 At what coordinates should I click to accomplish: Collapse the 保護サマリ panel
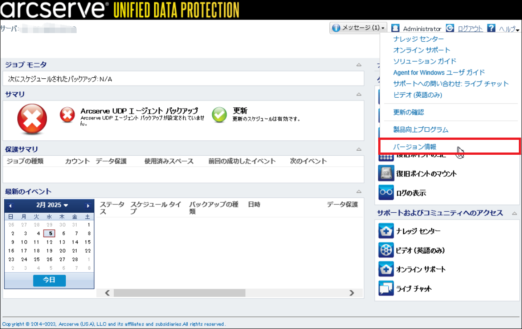359,149
